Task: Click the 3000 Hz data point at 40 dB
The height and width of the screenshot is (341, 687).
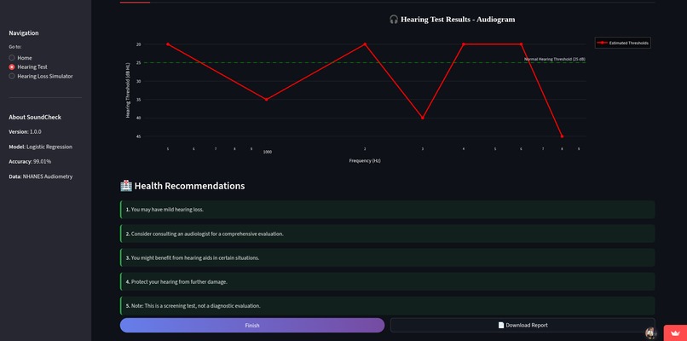Action: click(423, 118)
